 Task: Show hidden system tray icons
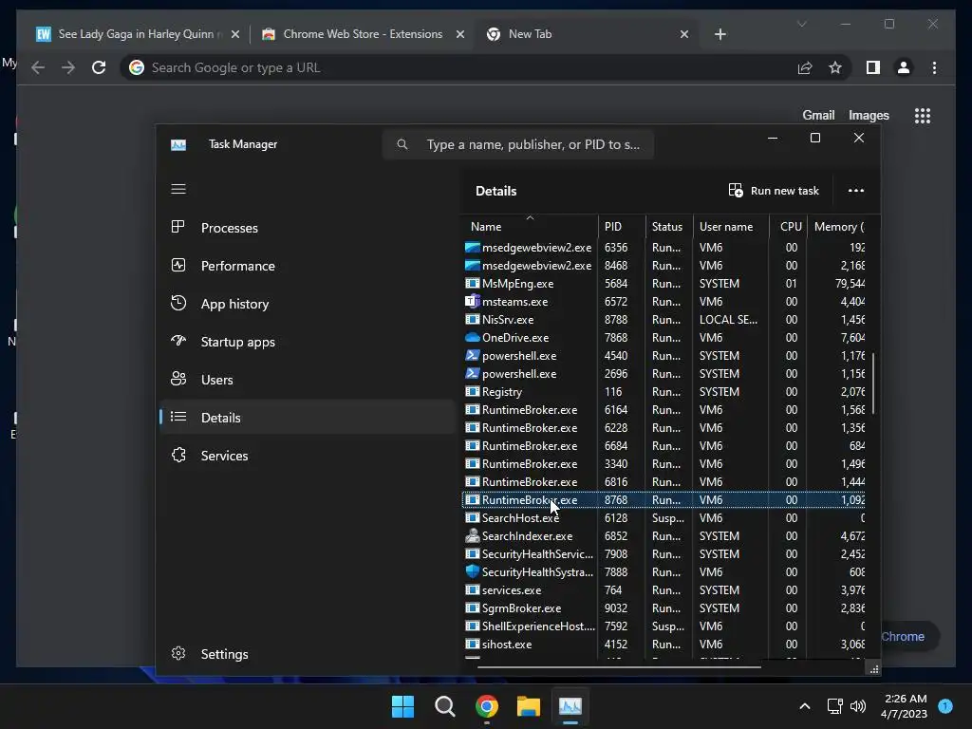point(805,706)
